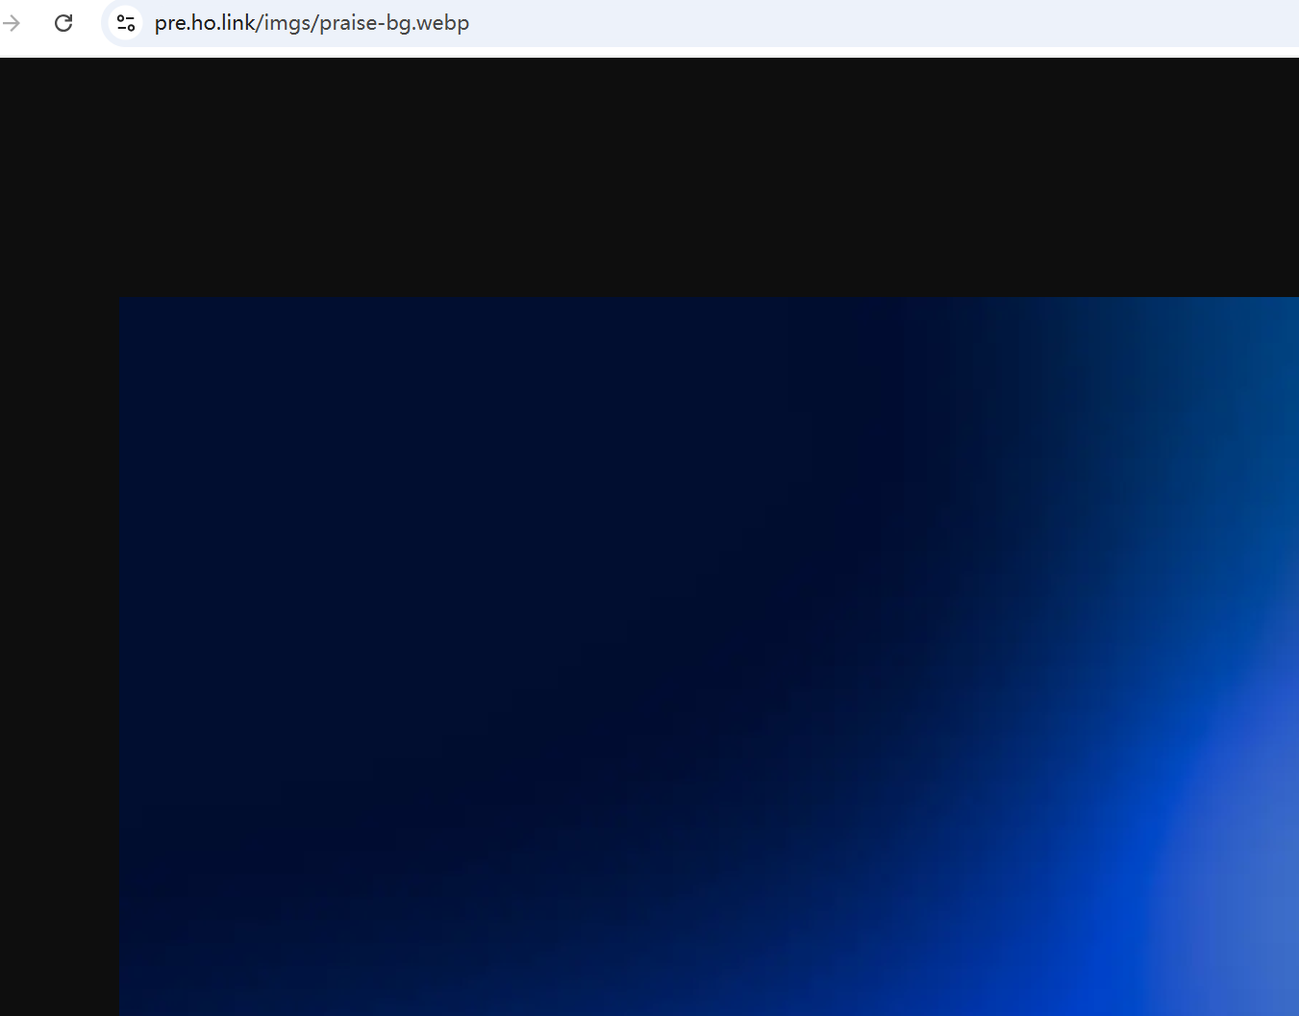Image resolution: width=1299 pixels, height=1016 pixels.
Task: Click the forward navigation arrow
Action: [x=12, y=23]
